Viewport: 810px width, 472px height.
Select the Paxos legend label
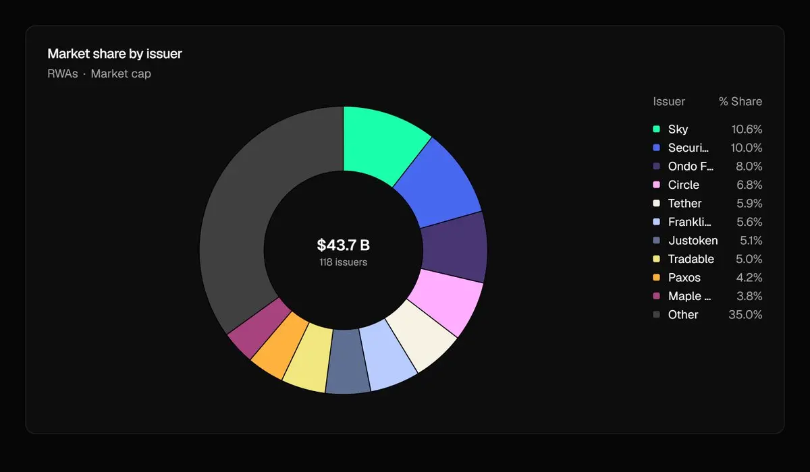(684, 278)
